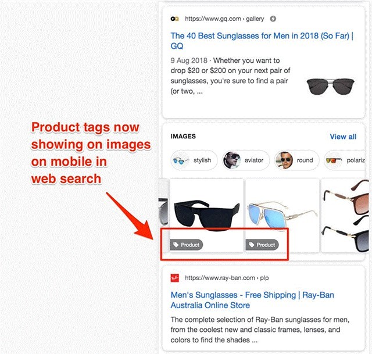Click the Product tag on blue aviators
Viewport: 372px width, 354px height.
tap(262, 245)
